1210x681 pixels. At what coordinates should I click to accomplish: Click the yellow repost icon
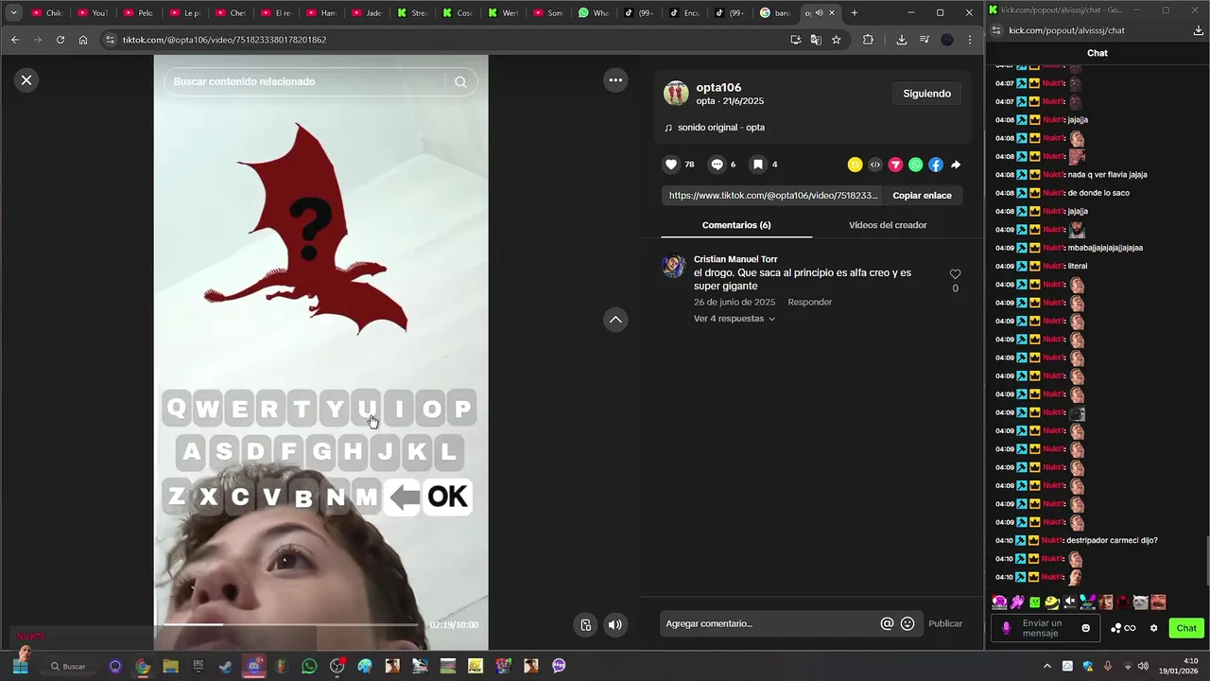(855, 165)
